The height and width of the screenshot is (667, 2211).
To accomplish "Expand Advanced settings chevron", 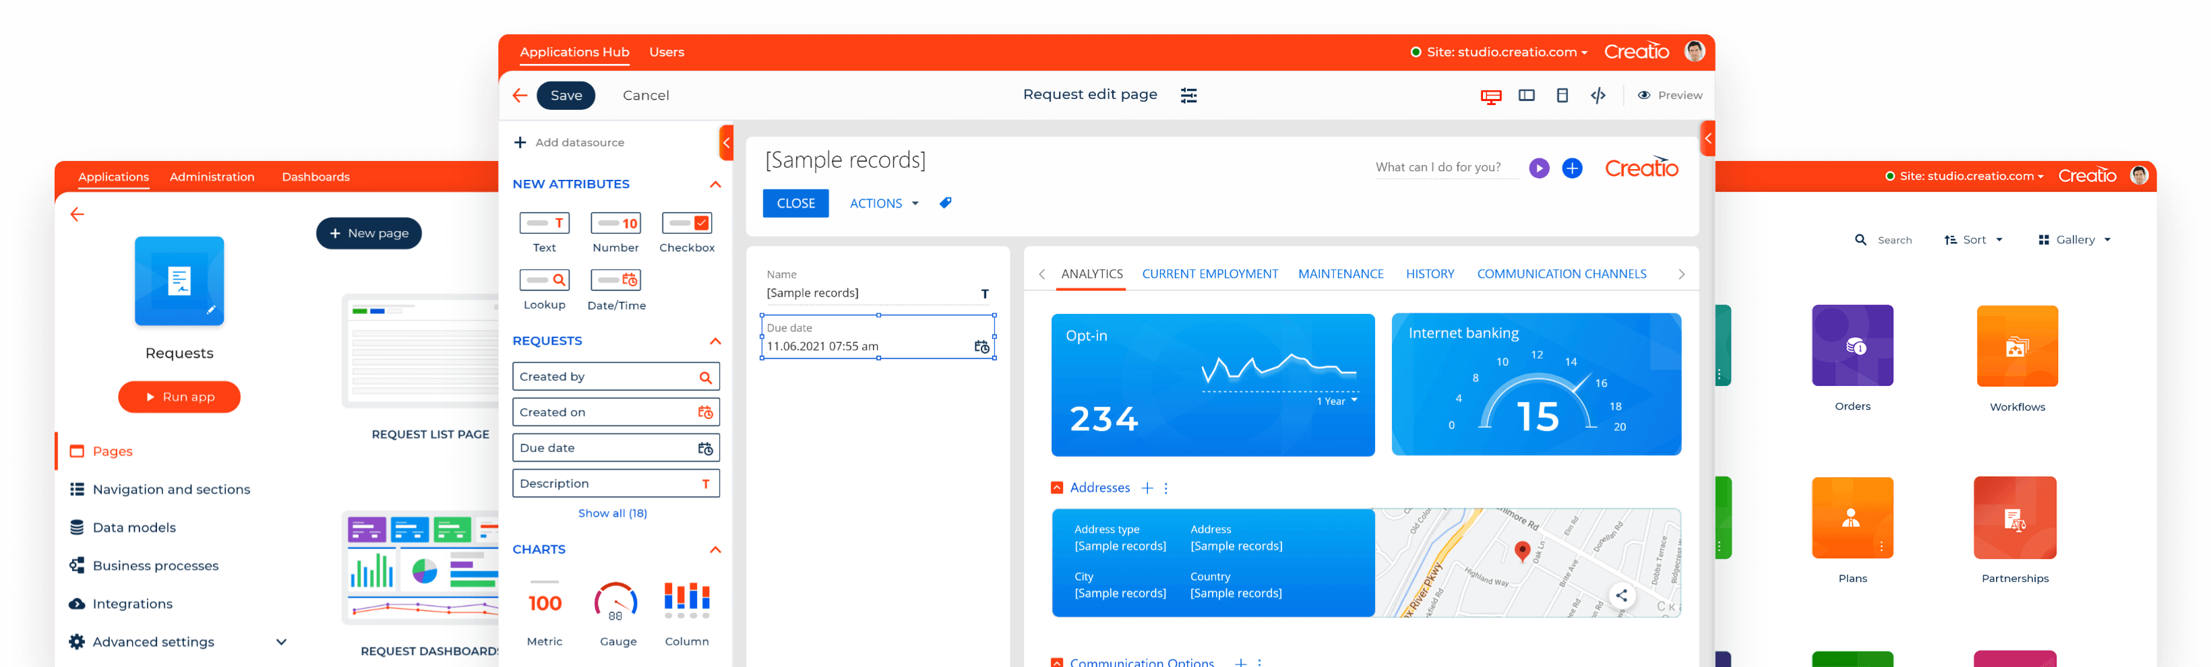I will pos(280,641).
